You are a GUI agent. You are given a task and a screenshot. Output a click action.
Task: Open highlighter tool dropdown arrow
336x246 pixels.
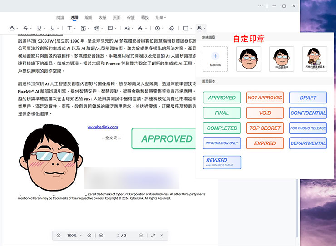tap(17, 28)
